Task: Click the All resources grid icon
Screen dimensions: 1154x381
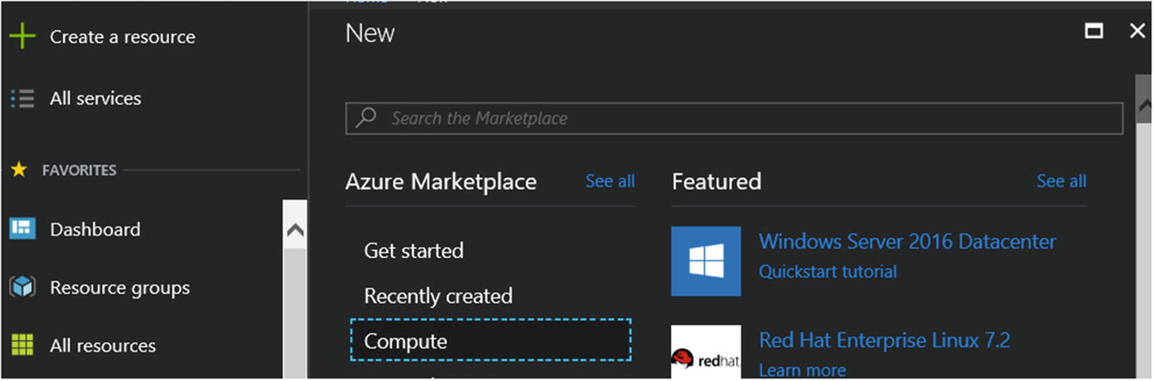Action: click(22, 345)
